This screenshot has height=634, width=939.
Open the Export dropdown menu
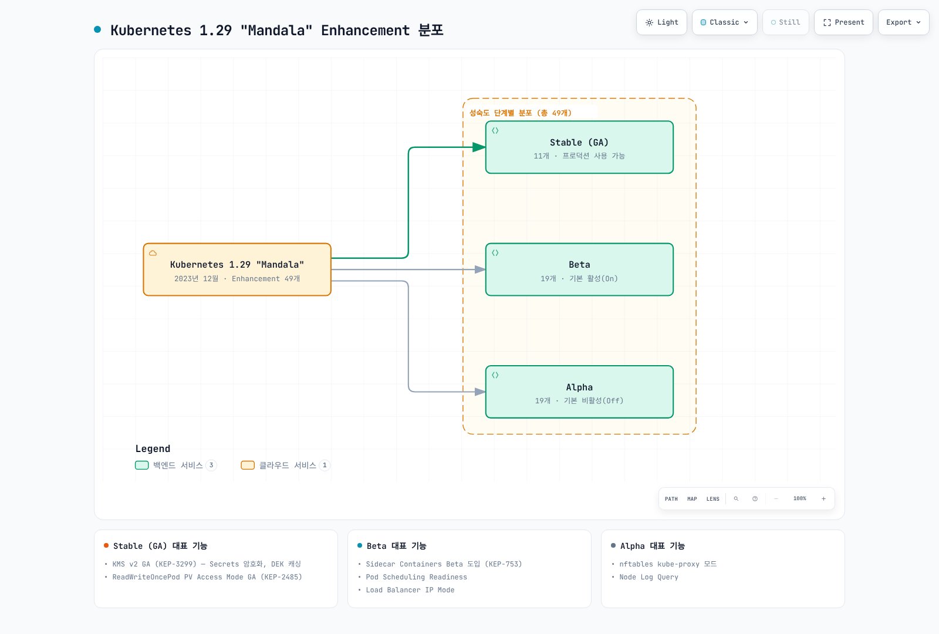(x=904, y=22)
